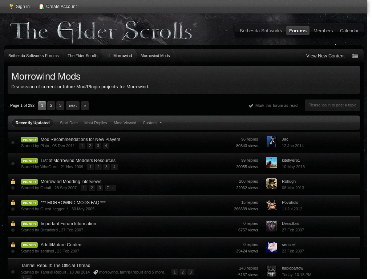Sort topics by Start Date
Viewport: 372px width, 279px height.
click(x=69, y=123)
